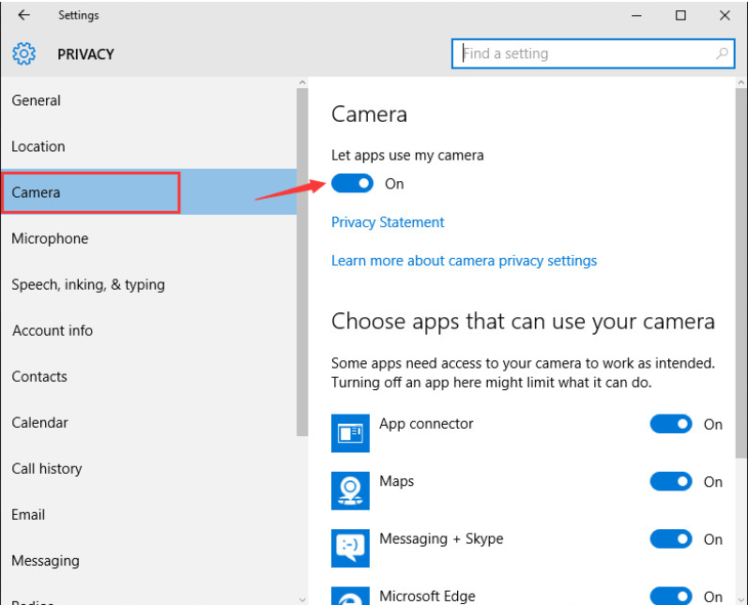Click the back arrow in title bar
This screenshot has width=748, height=605.
click(23, 15)
